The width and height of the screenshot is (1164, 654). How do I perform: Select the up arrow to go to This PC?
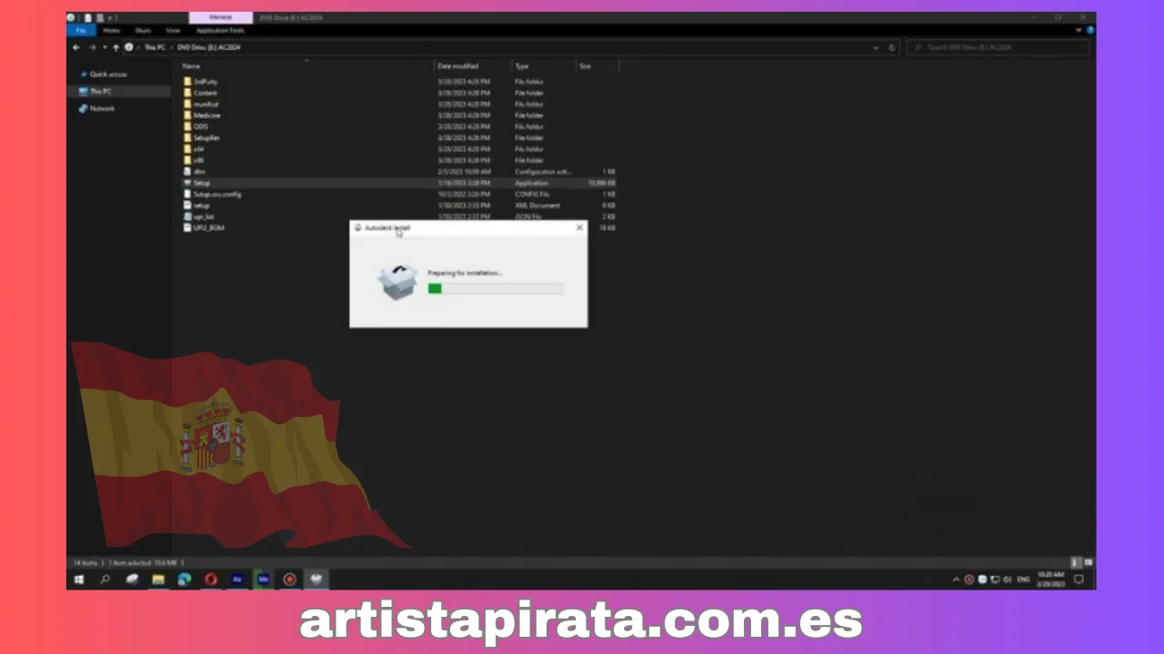116,47
